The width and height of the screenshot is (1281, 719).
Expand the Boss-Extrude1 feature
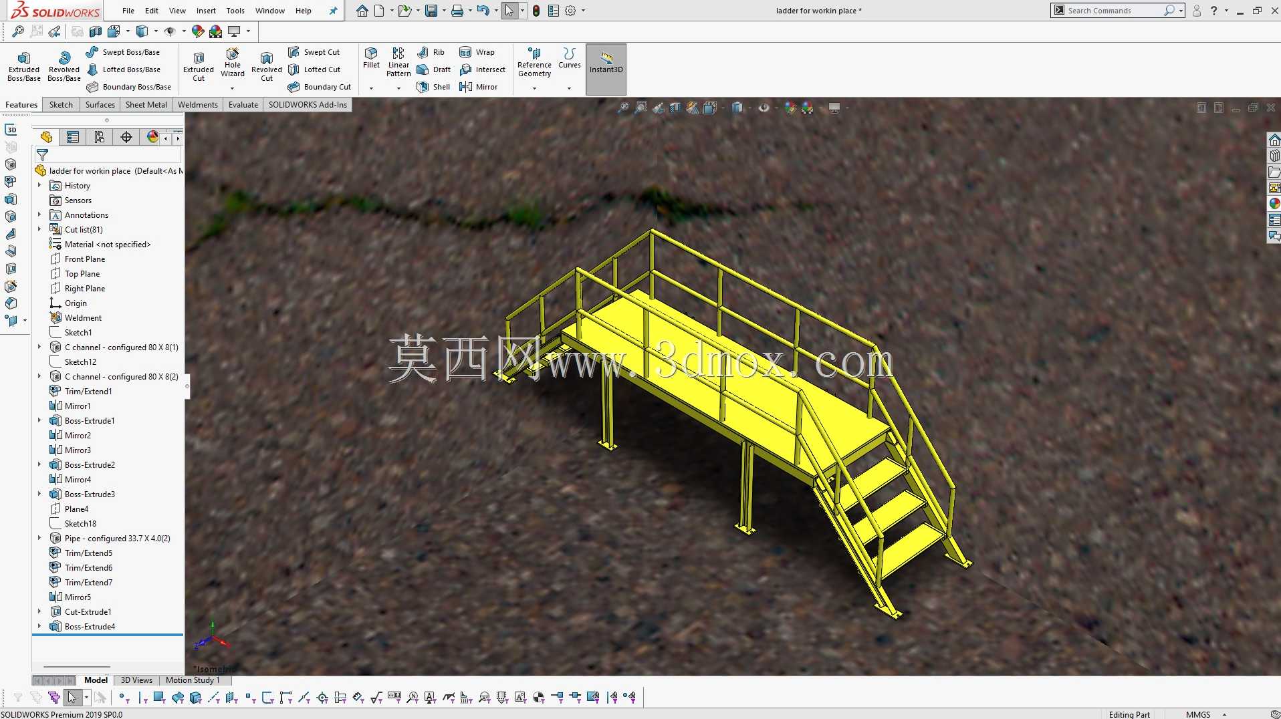click(x=39, y=421)
